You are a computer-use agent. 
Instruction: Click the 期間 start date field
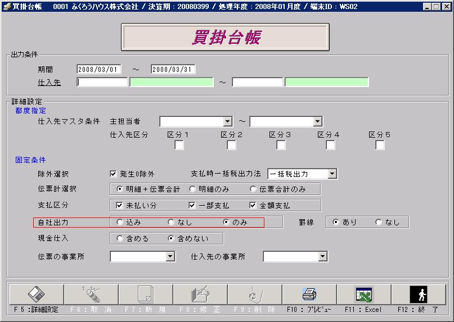click(x=99, y=70)
